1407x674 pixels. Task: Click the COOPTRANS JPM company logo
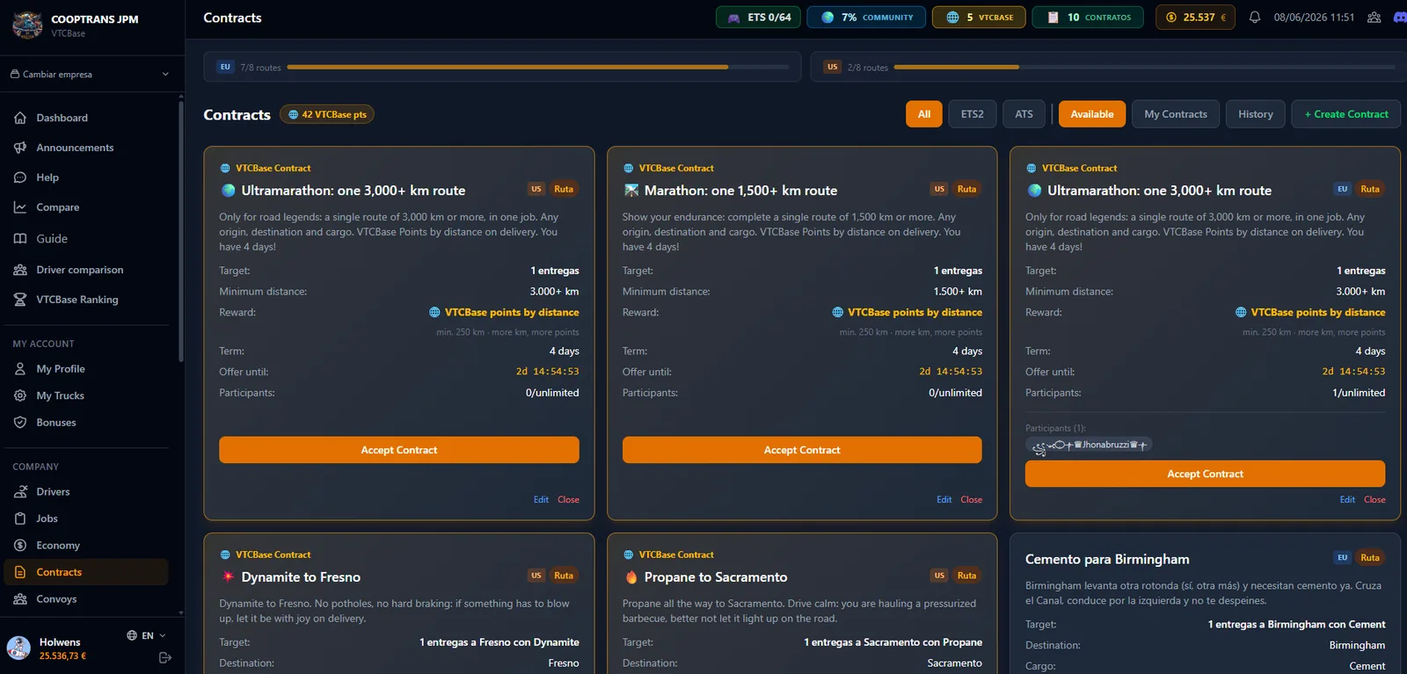coord(27,25)
